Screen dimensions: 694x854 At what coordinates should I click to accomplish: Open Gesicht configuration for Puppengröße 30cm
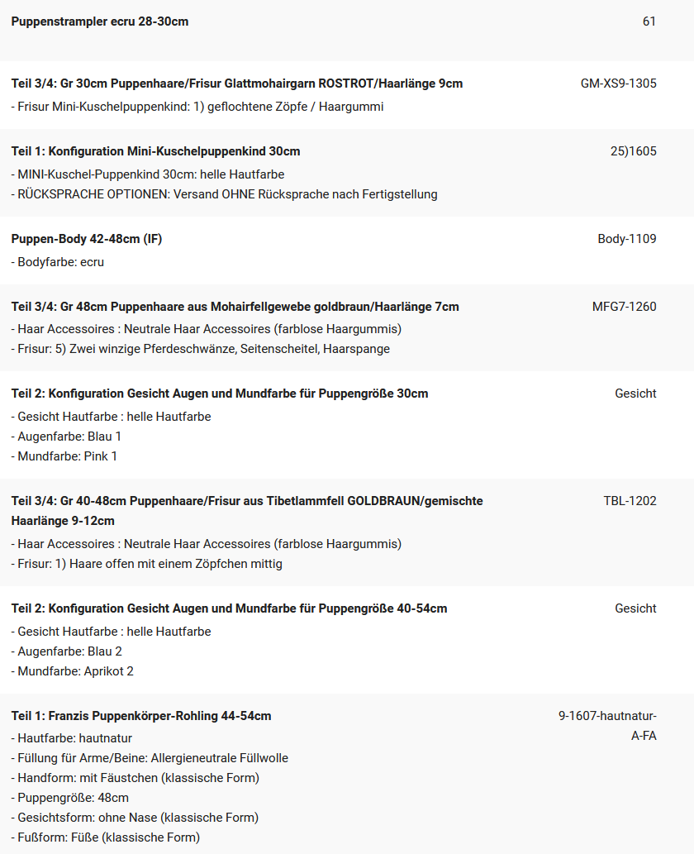click(220, 394)
